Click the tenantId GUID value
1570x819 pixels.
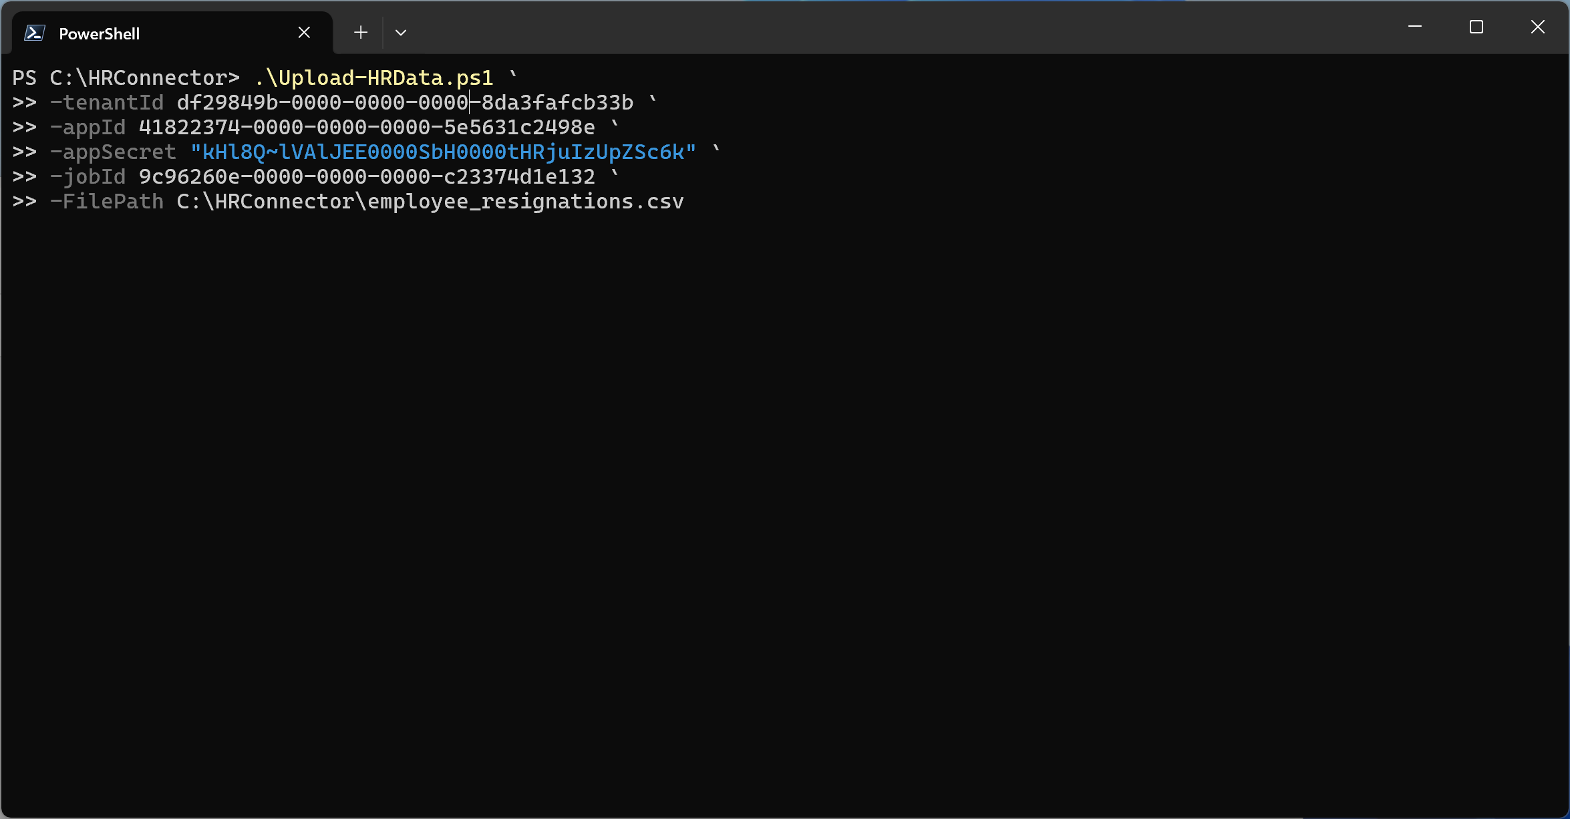click(405, 103)
